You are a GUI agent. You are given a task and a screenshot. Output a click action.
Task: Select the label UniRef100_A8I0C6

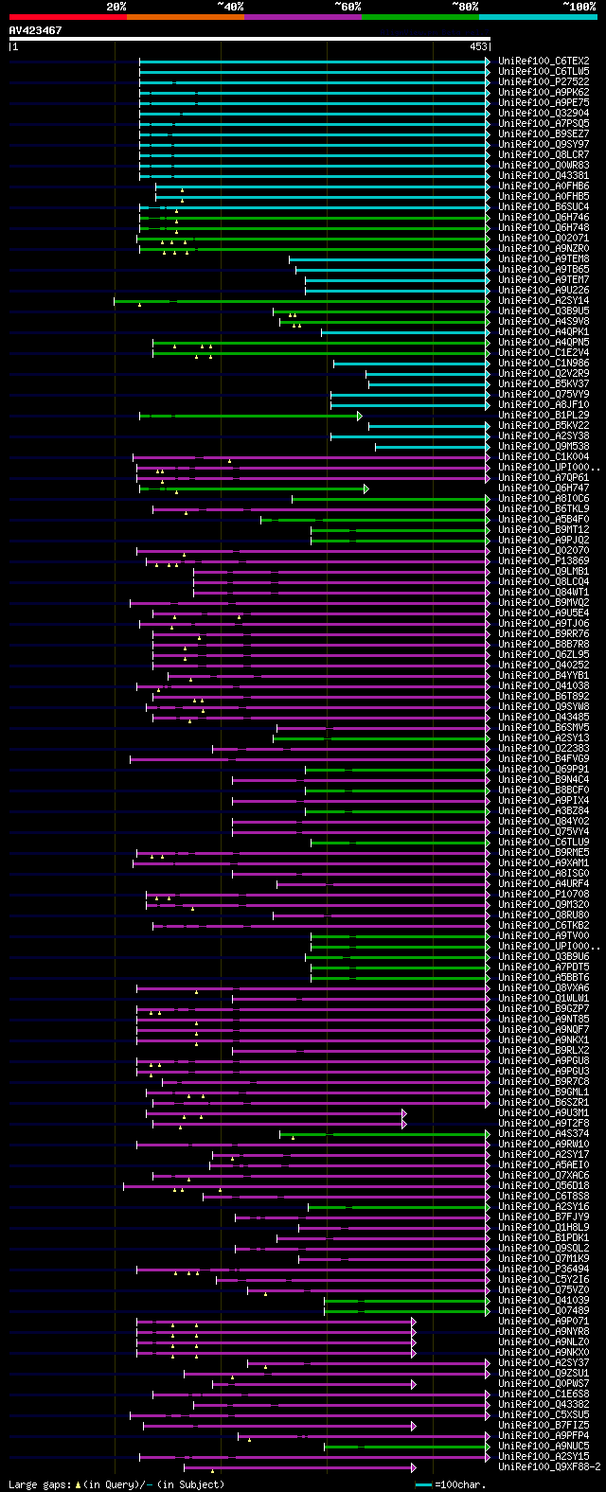coord(544,498)
